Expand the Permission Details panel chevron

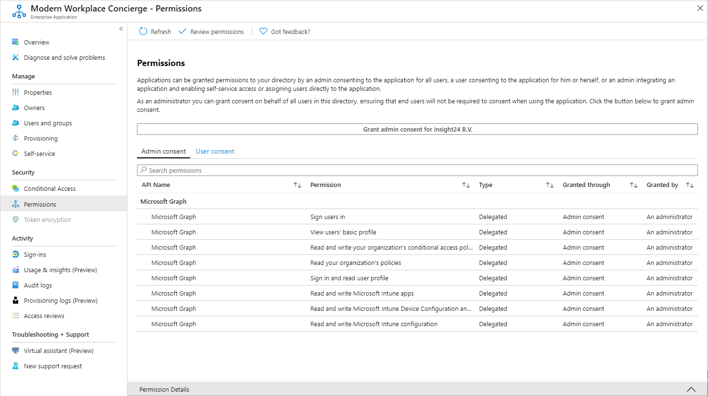[691, 389]
